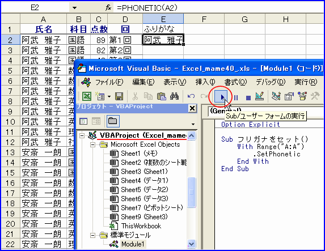
Task: Open Find with the binoculars icon
Action: pyautogui.click(x=174, y=96)
